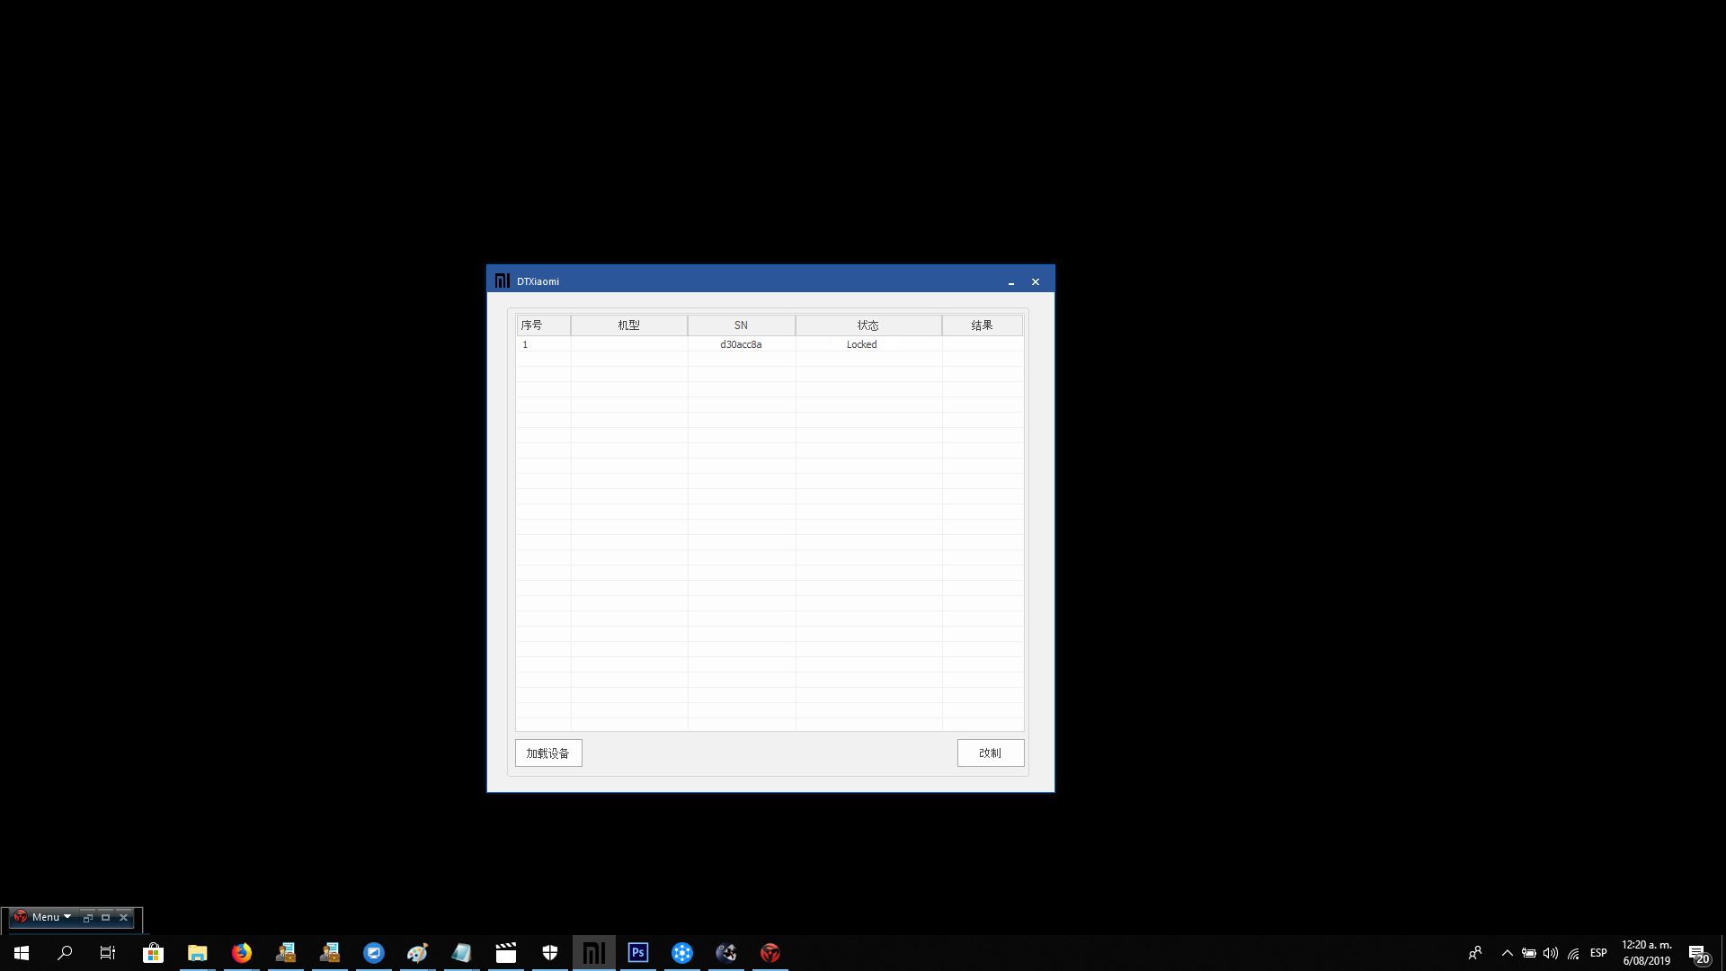This screenshot has height=971, width=1726.
Task: Click the restore icon in floating Menu toolbar
Action: (x=88, y=918)
